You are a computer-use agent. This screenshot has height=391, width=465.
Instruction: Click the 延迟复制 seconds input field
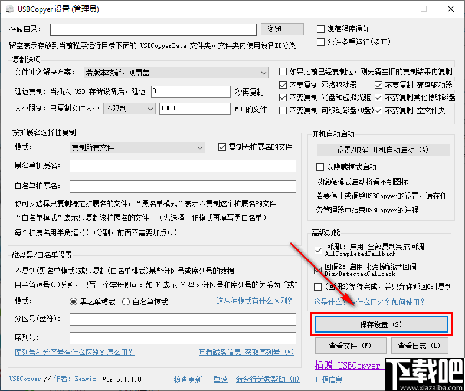click(x=191, y=91)
